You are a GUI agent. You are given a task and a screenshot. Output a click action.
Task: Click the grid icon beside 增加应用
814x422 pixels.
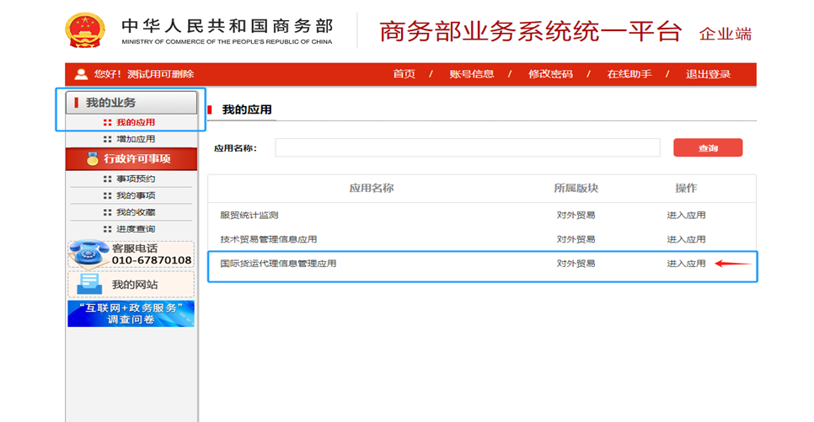pyautogui.click(x=107, y=139)
